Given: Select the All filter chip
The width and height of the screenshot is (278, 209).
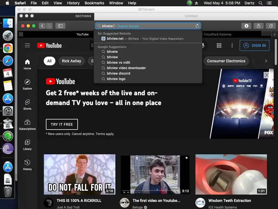Looking at the screenshot, I should pyautogui.click(x=49, y=61).
